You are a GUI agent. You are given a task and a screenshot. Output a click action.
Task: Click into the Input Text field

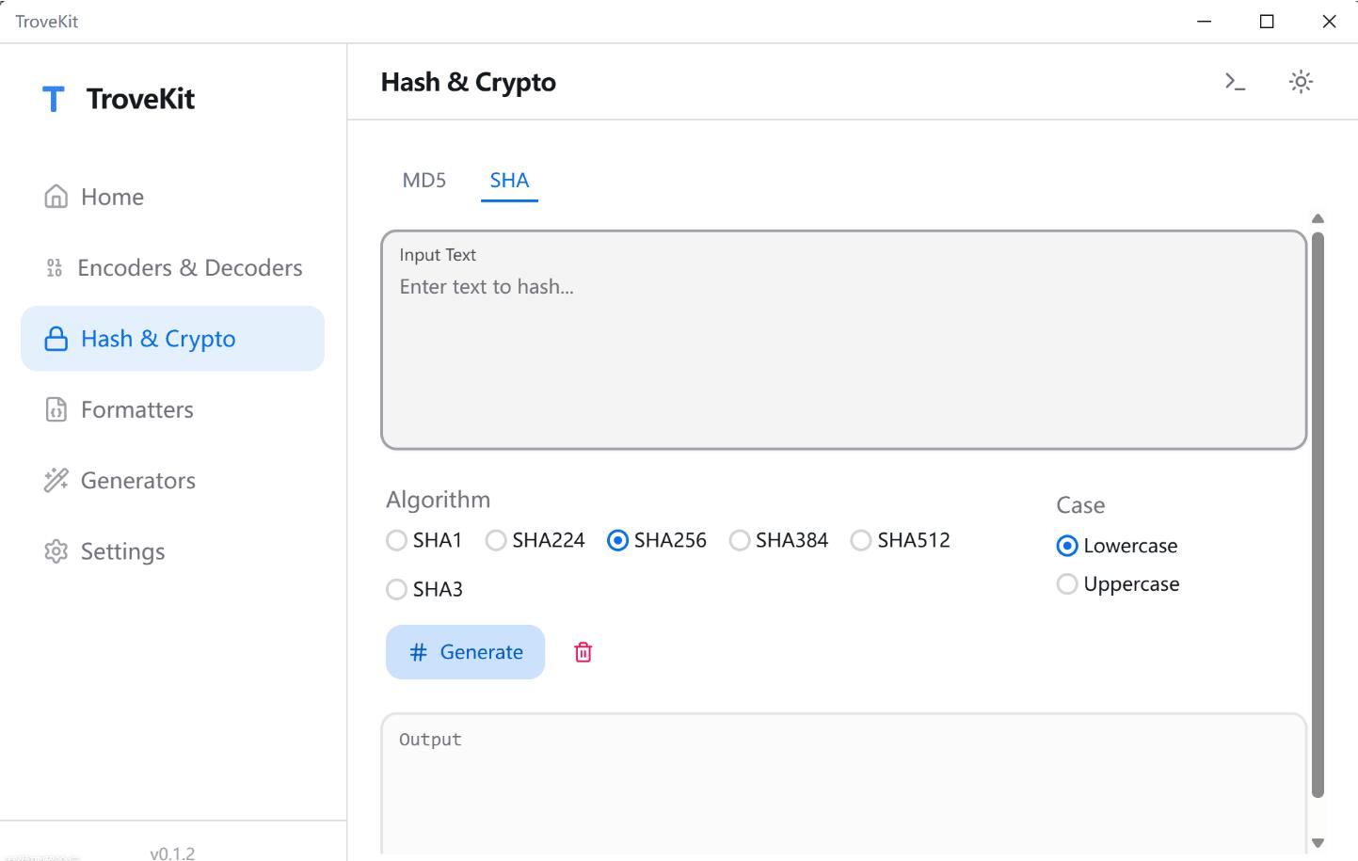pyautogui.click(x=843, y=358)
